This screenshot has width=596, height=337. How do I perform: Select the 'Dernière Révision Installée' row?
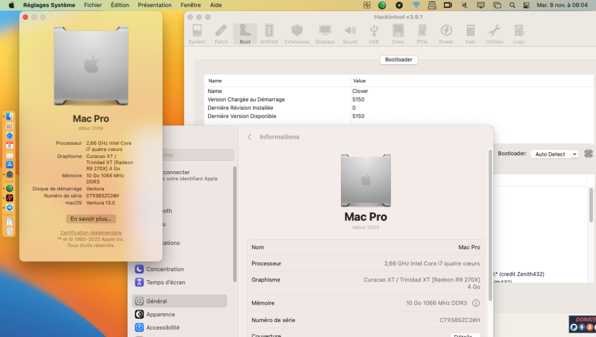[x=399, y=108]
